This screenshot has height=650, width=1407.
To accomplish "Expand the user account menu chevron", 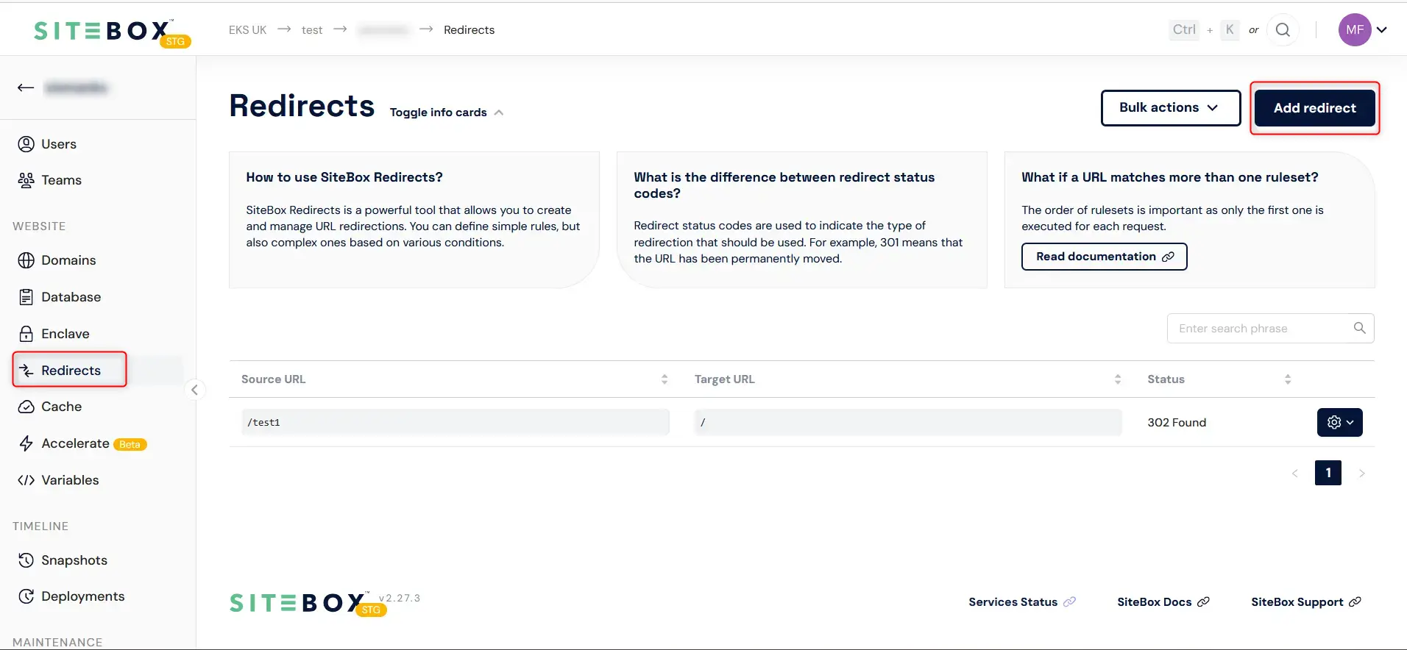I will 1382,30.
